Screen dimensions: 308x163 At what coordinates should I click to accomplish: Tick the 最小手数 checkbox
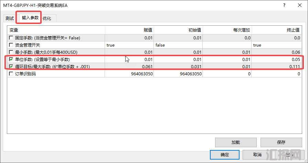tap(11, 52)
